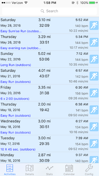This screenshot has width=99, height=176.
Task: Open the Config wrench tab
Action: click(89, 170)
